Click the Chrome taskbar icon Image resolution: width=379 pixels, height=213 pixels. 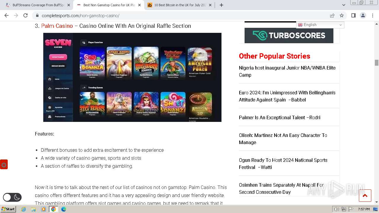(x=54, y=209)
